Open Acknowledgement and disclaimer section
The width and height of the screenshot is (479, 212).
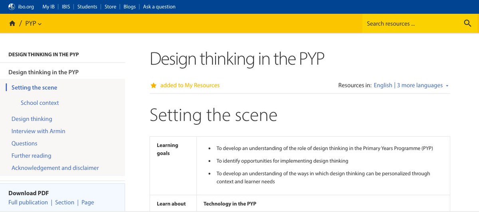55,168
